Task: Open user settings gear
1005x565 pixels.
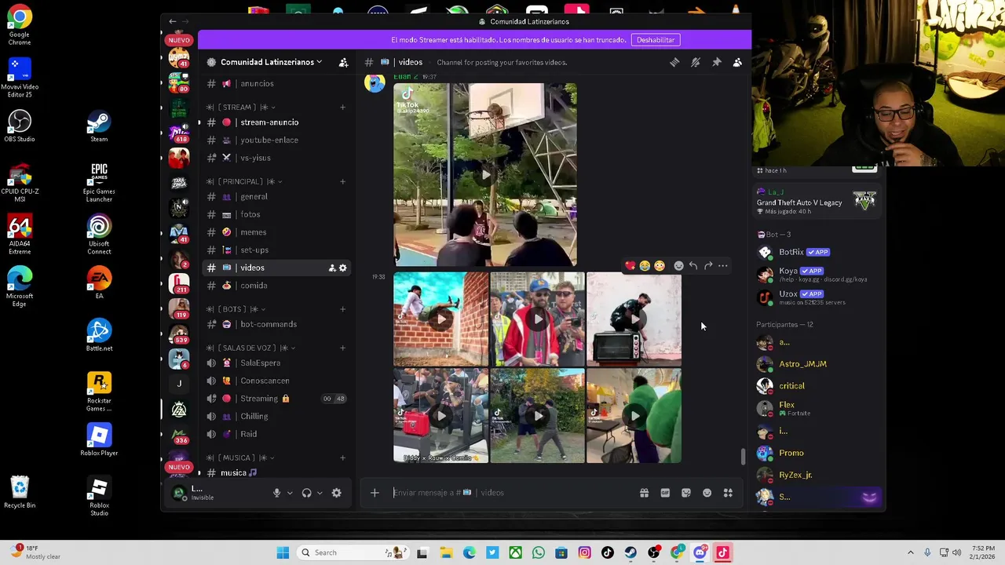Action: click(x=336, y=493)
